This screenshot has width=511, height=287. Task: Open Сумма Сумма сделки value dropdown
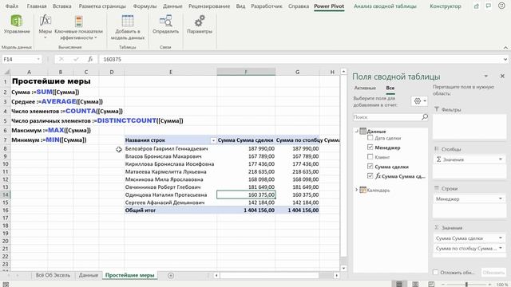click(x=501, y=238)
